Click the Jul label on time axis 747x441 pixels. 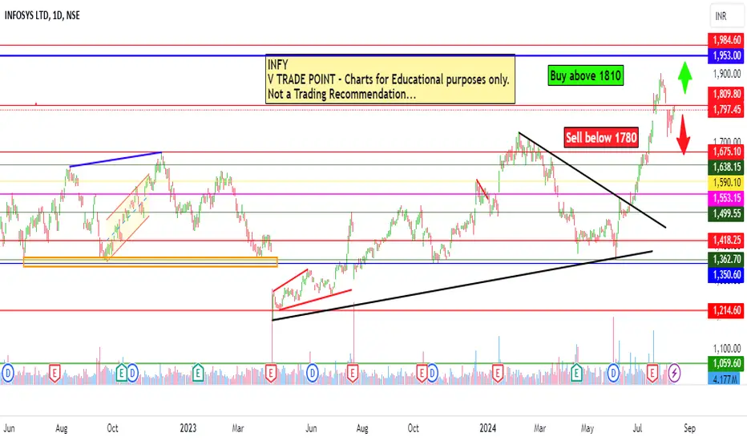tap(637, 428)
